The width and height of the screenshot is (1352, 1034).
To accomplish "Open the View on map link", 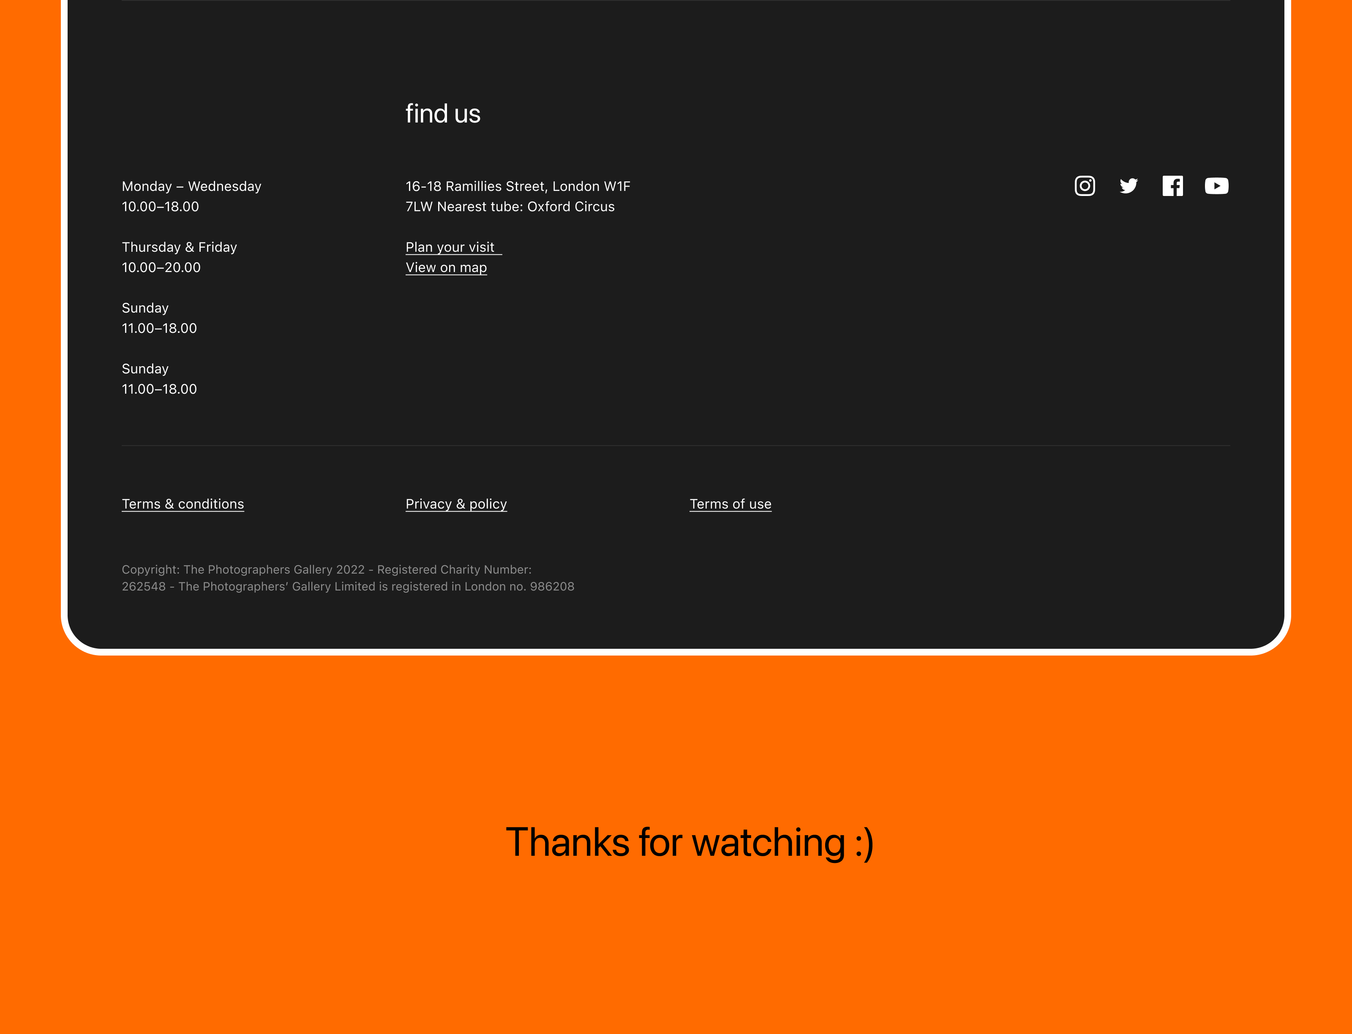I will (446, 268).
